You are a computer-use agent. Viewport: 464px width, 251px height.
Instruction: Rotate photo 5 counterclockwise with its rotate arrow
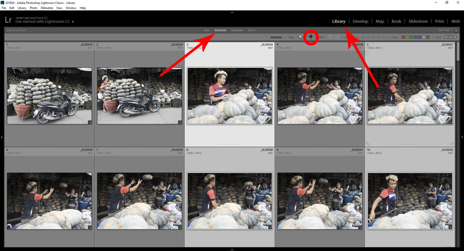point(368,143)
